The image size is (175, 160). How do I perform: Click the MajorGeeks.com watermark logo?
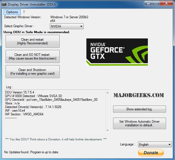tap(138, 95)
